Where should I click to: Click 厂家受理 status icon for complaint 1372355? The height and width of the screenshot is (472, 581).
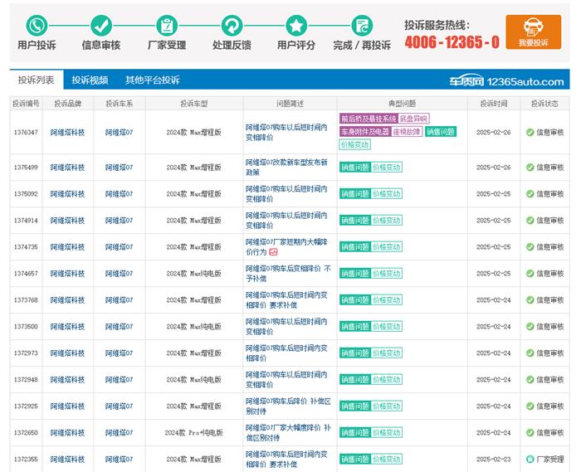click(530, 459)
